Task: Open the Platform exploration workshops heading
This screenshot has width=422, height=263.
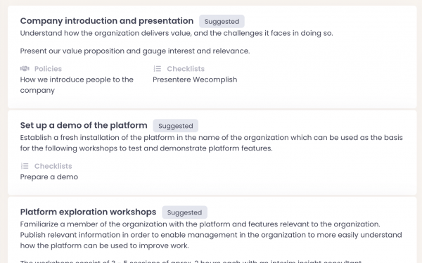Action: pyautogui.click(x=88, y=212)
